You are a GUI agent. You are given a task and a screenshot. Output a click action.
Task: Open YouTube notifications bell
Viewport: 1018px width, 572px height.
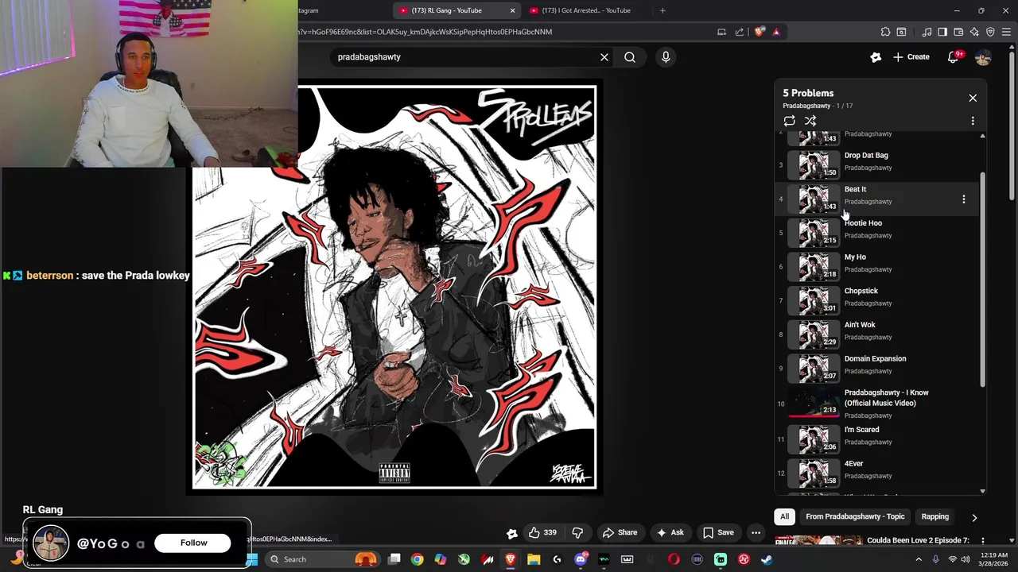coord(954,57)
